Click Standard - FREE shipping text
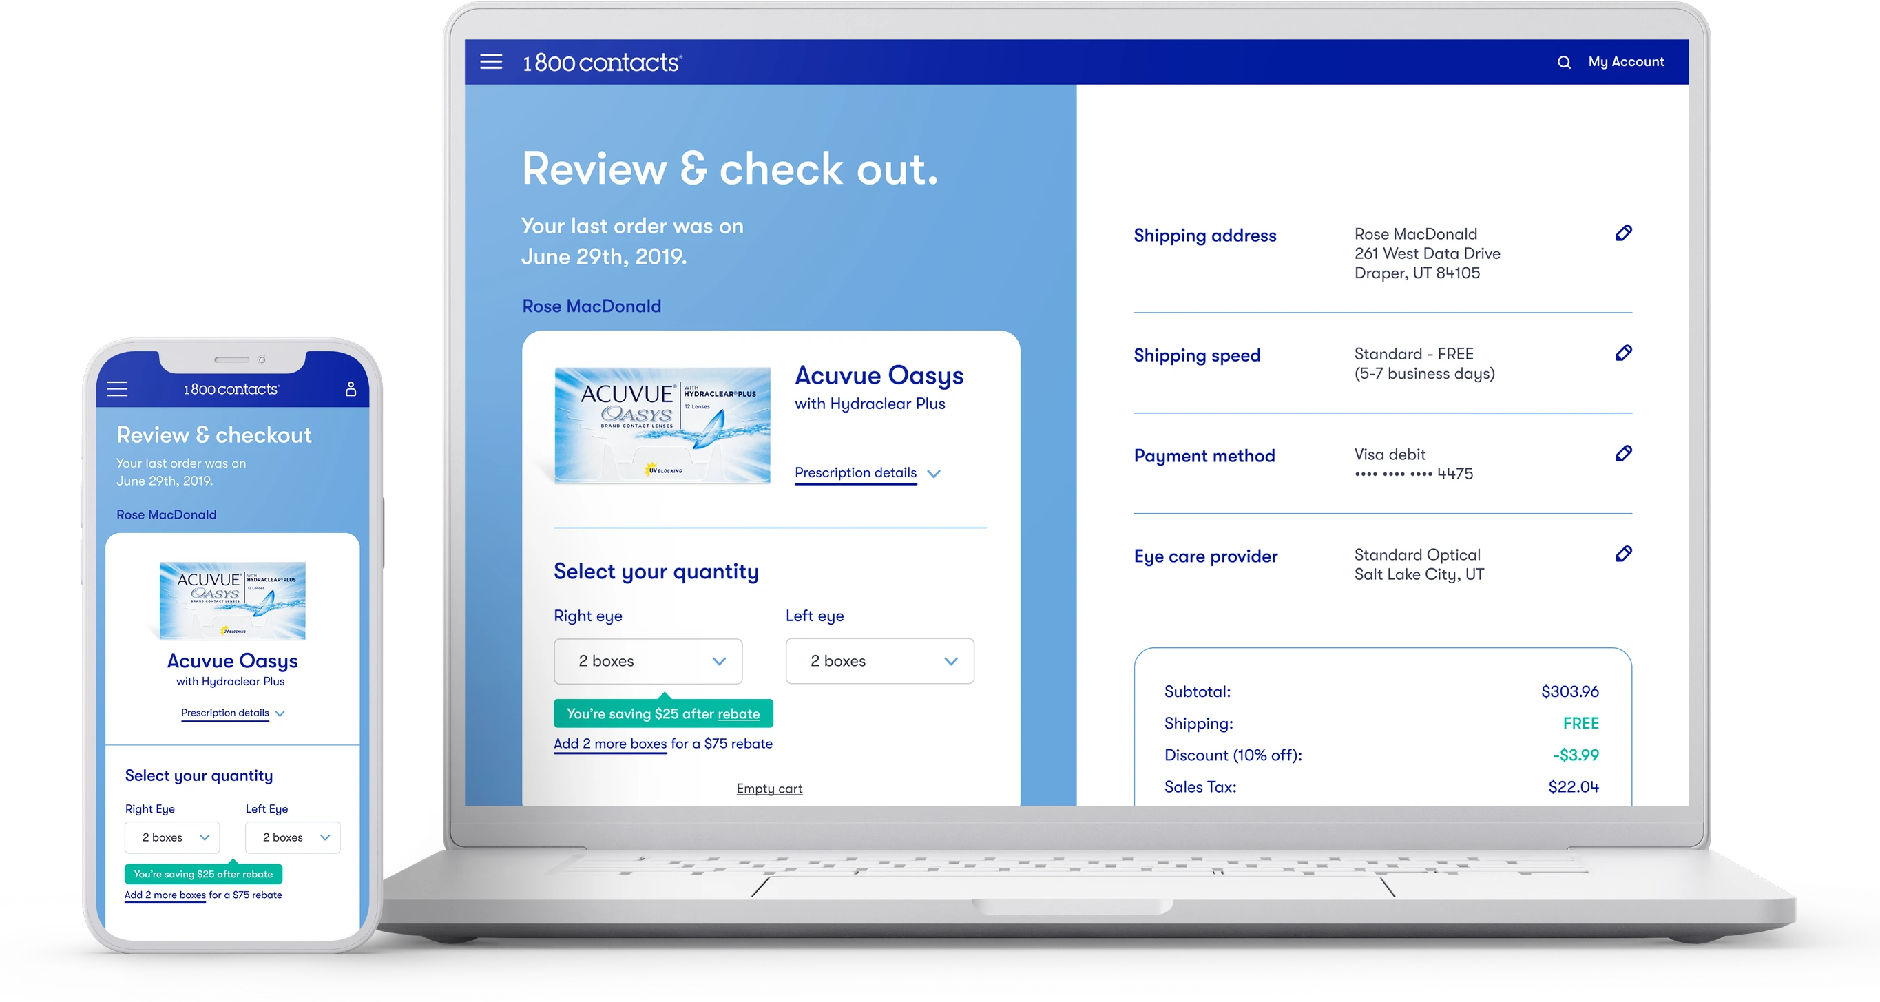The height and width of the screenshot is (1002, 1880). (x=1414, y=354)
